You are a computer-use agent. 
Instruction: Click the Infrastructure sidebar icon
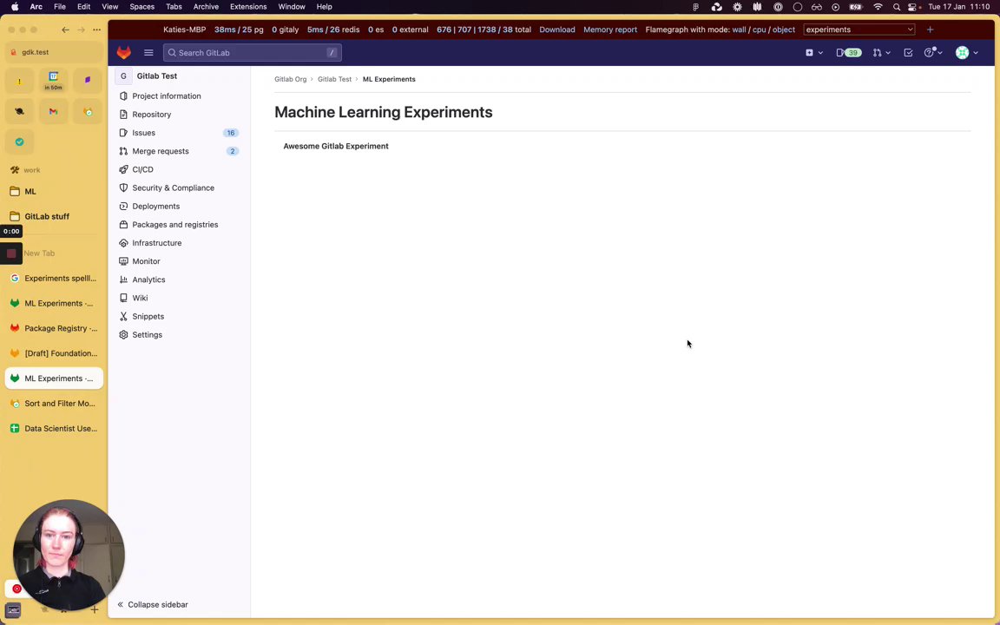coord(124,243)
